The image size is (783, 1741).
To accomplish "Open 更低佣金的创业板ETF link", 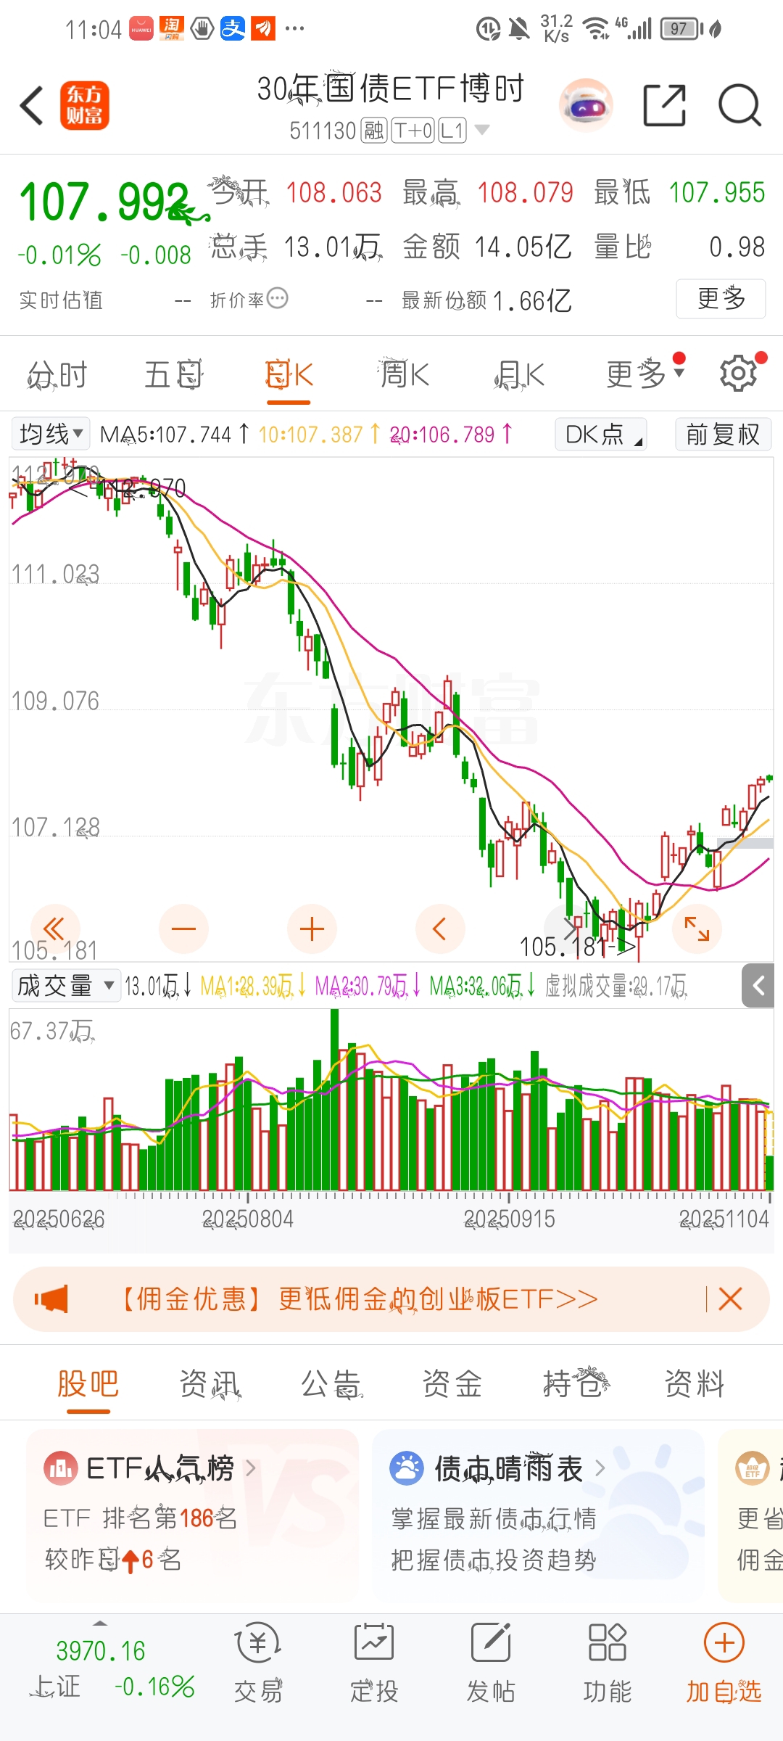I will (438, 1299).
